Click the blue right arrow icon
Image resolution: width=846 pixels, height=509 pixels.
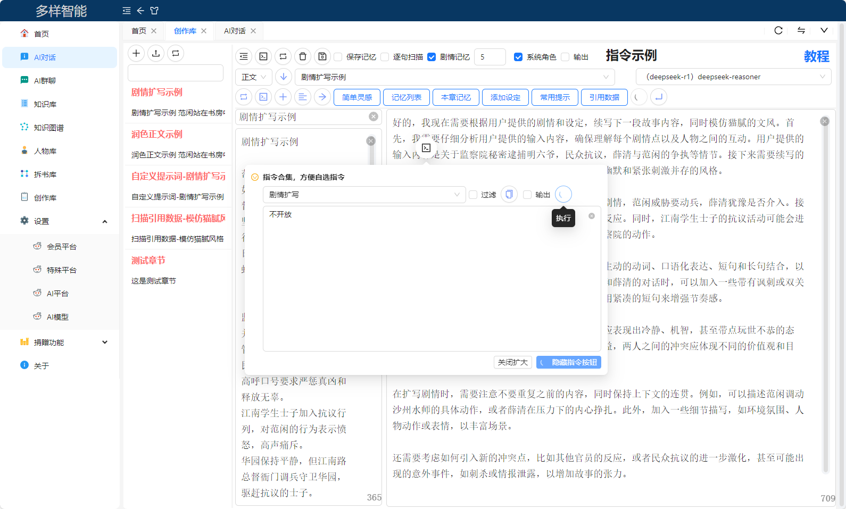322,97
